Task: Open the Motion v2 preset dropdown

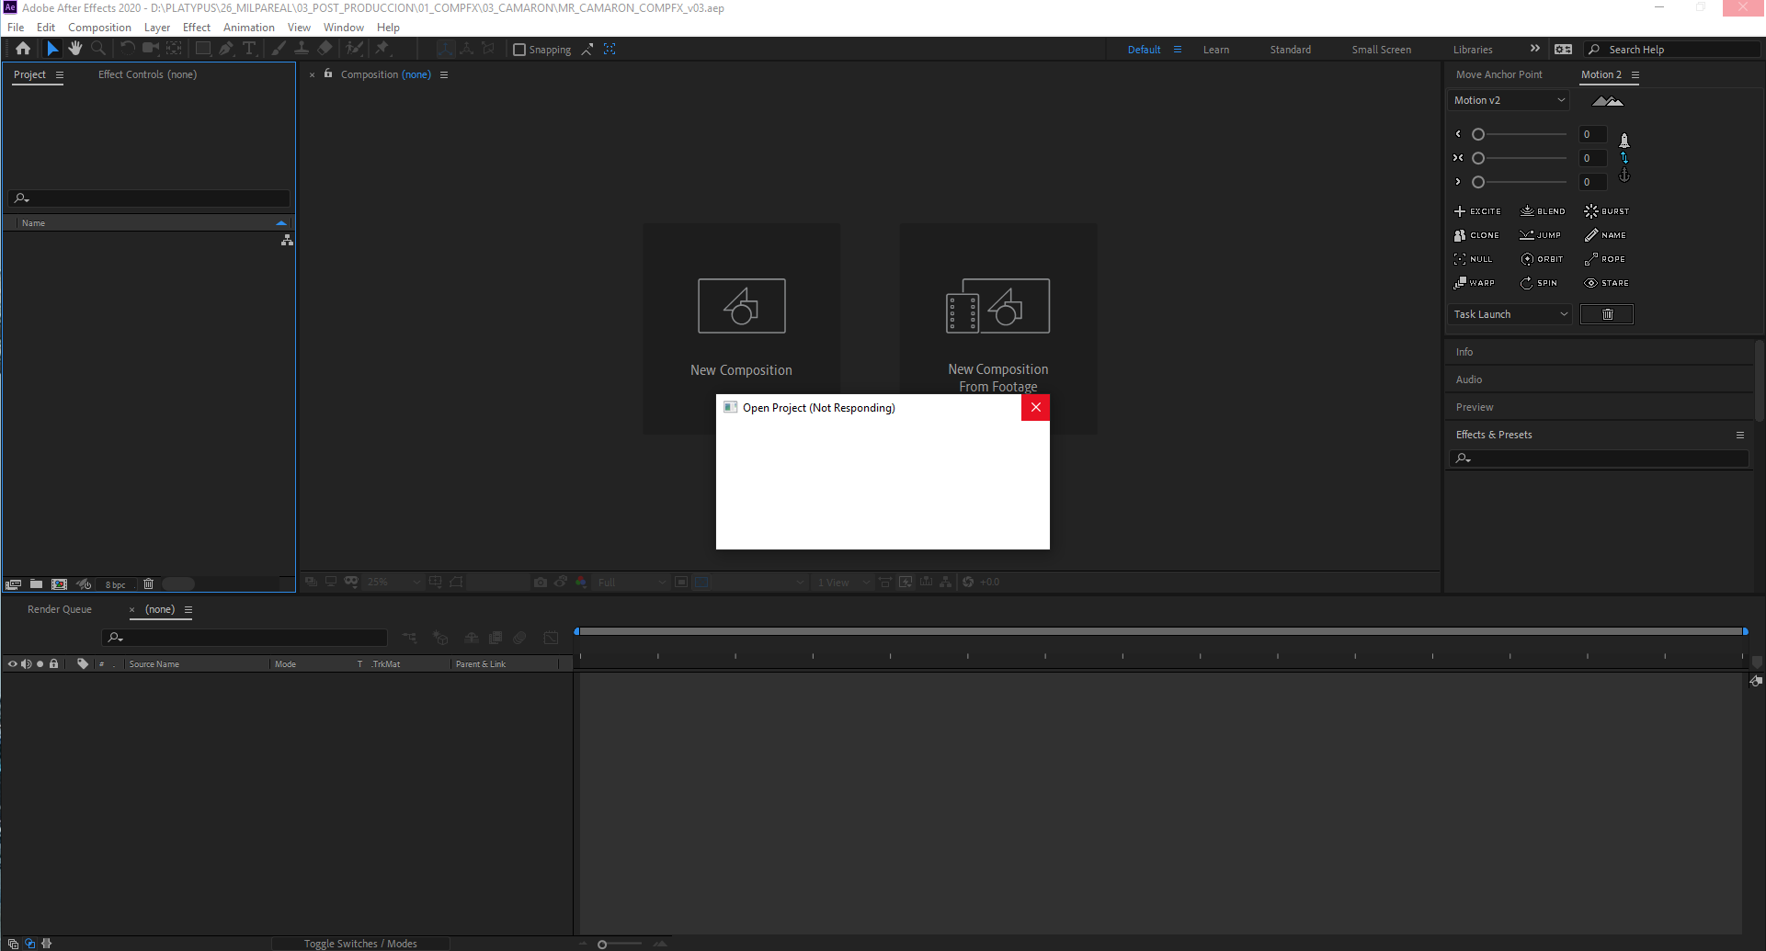Action: 1508,99
